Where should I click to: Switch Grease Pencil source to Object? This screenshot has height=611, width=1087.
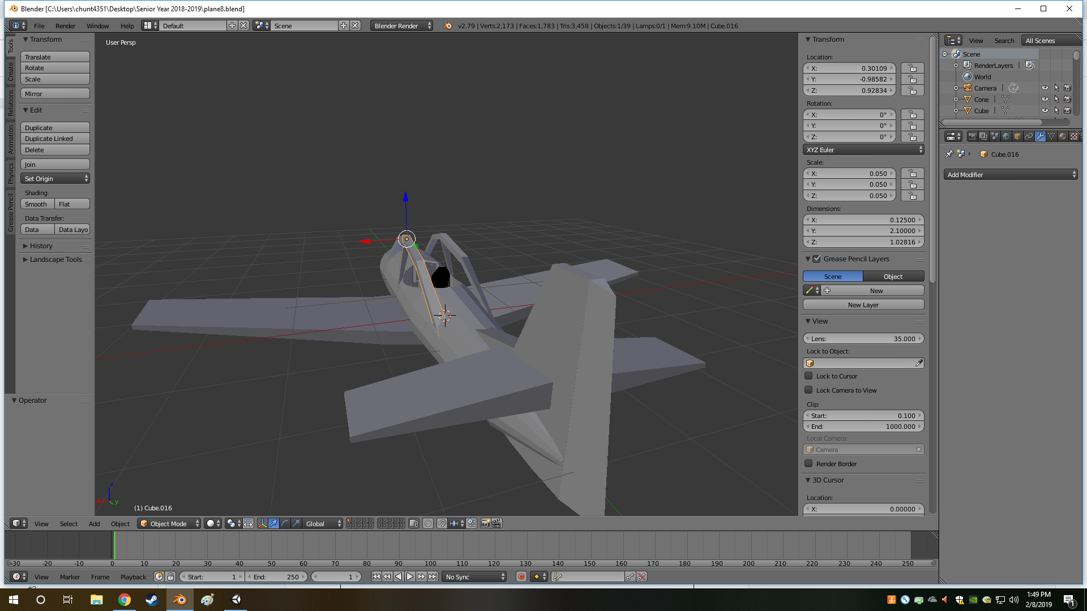[893, 277]
